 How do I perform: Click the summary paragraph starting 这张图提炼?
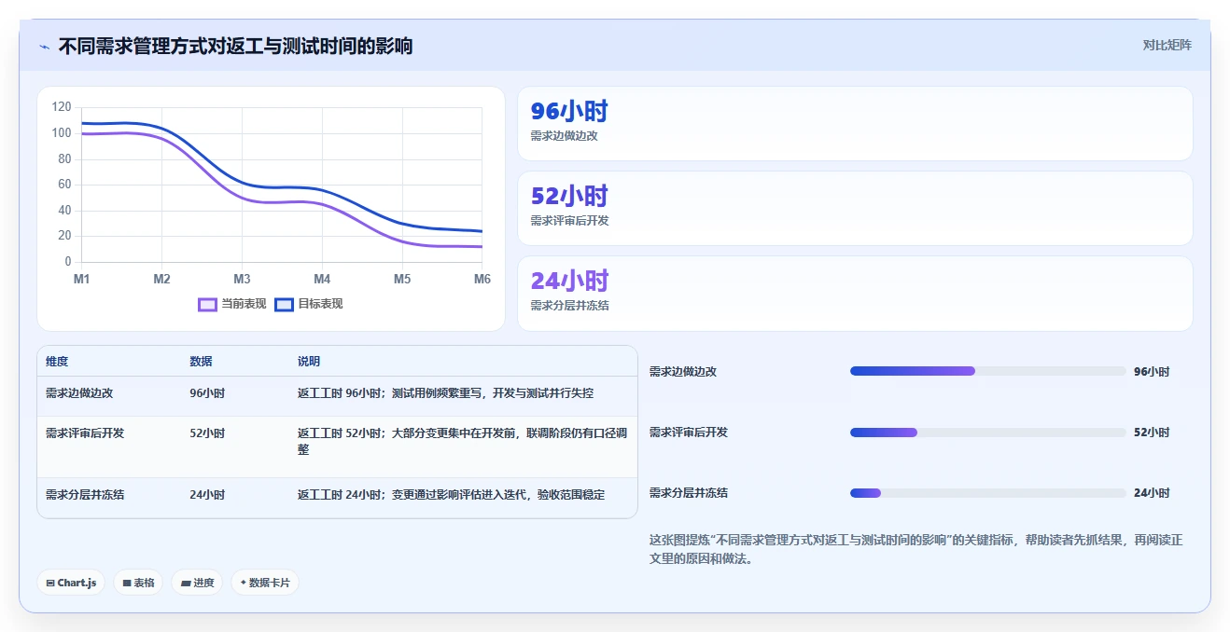coord(916,550)
